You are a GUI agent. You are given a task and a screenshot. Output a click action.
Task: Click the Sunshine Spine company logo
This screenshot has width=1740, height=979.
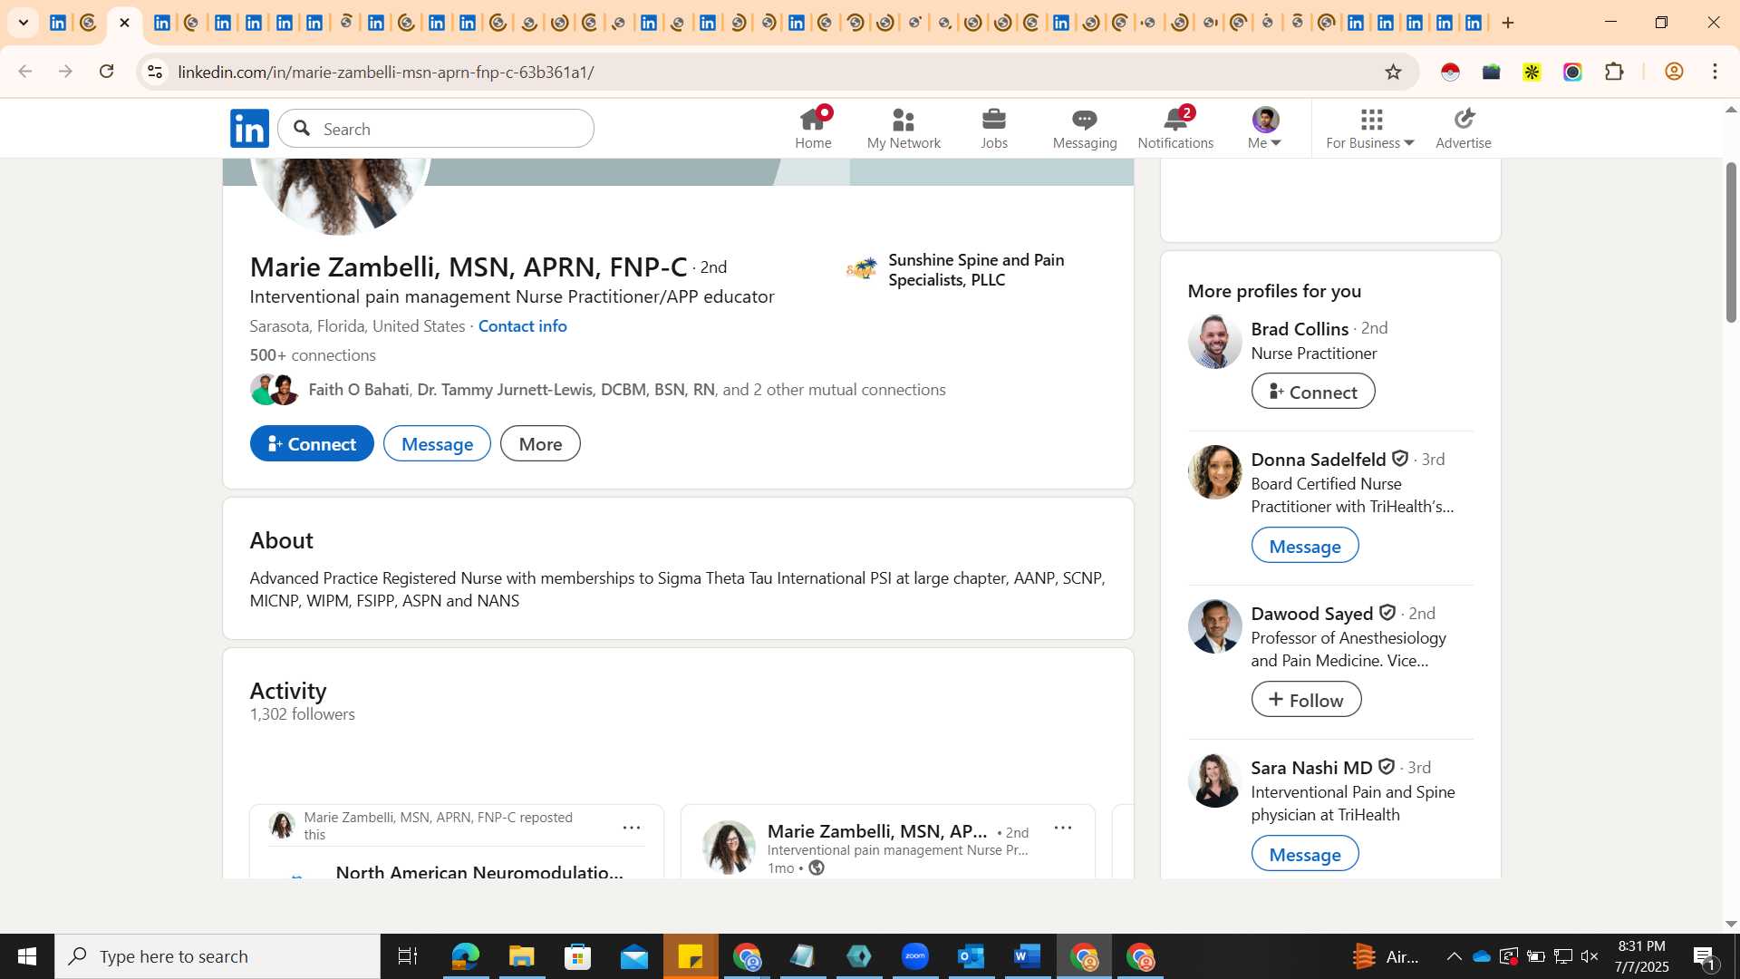(x=862, y=269)
